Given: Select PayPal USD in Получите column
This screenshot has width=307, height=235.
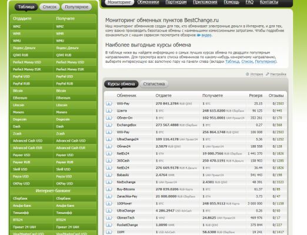Looking at the screenshot, I should pos(75,76).
